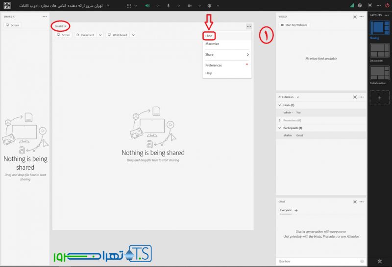Screen dimensions: 392x267
Task: Raise hand using the hand icon
Action: (210, 5)
